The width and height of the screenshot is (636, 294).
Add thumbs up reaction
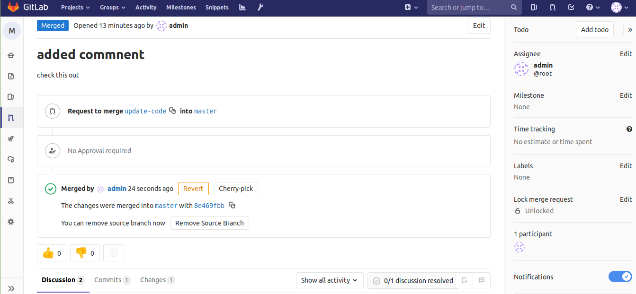pyautogui.click(x=52, y=253)
